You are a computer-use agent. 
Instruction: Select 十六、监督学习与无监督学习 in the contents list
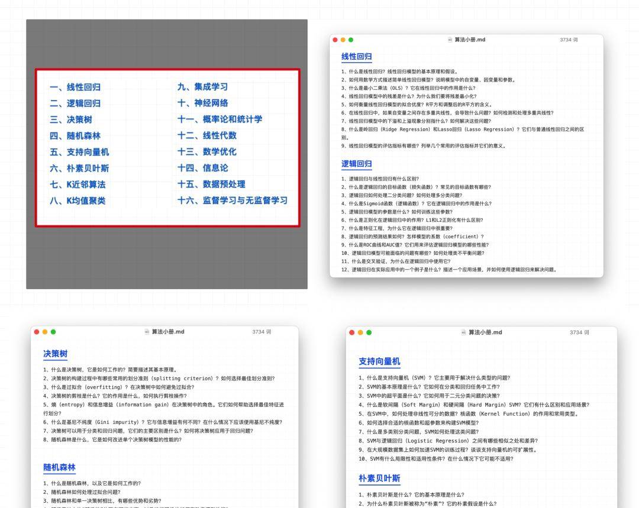coord(232,200)
